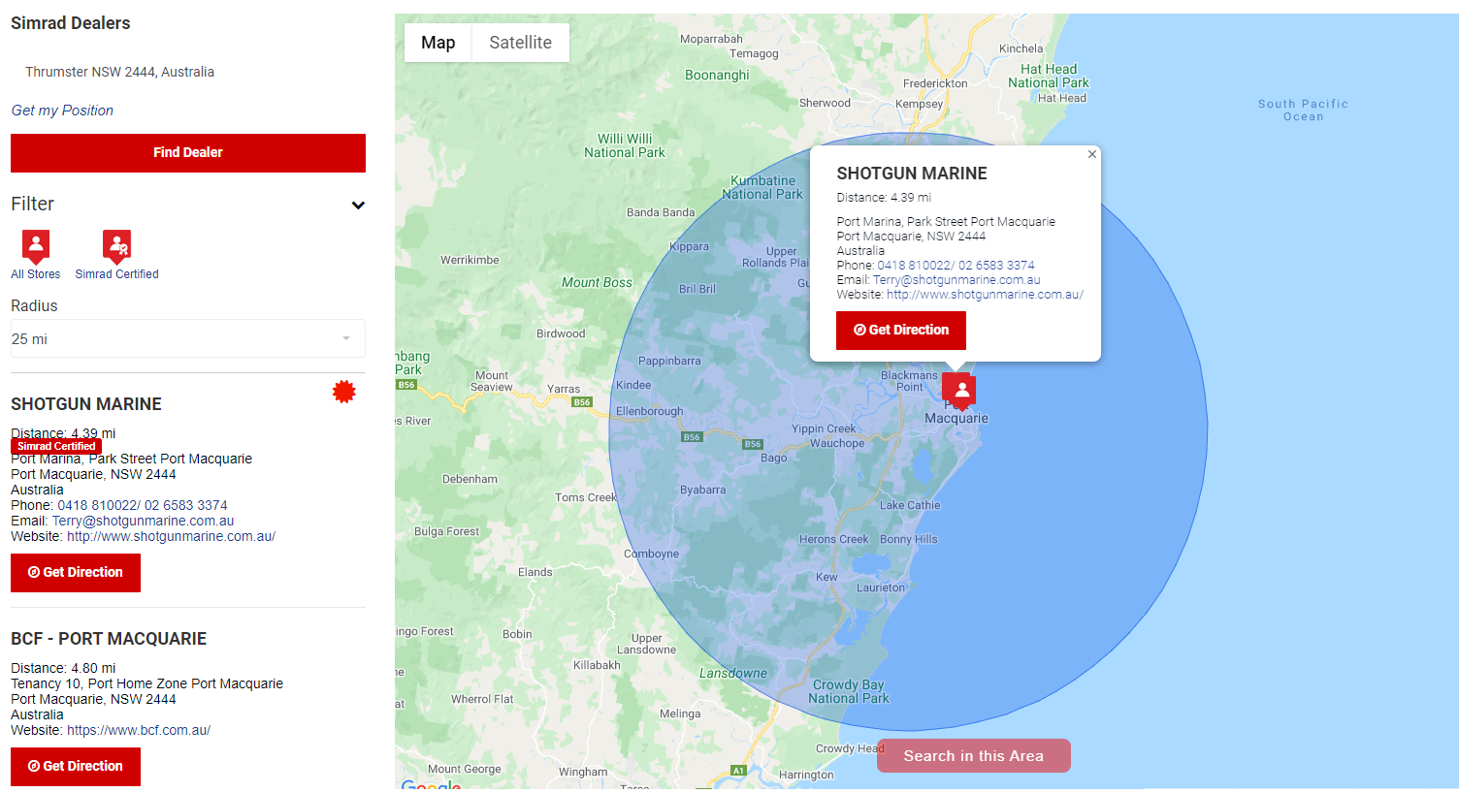The height and width of the screenshot is (793, 1459).
Task: Click the Thrumster NSW 2444 location field
Action: [187, 72]
